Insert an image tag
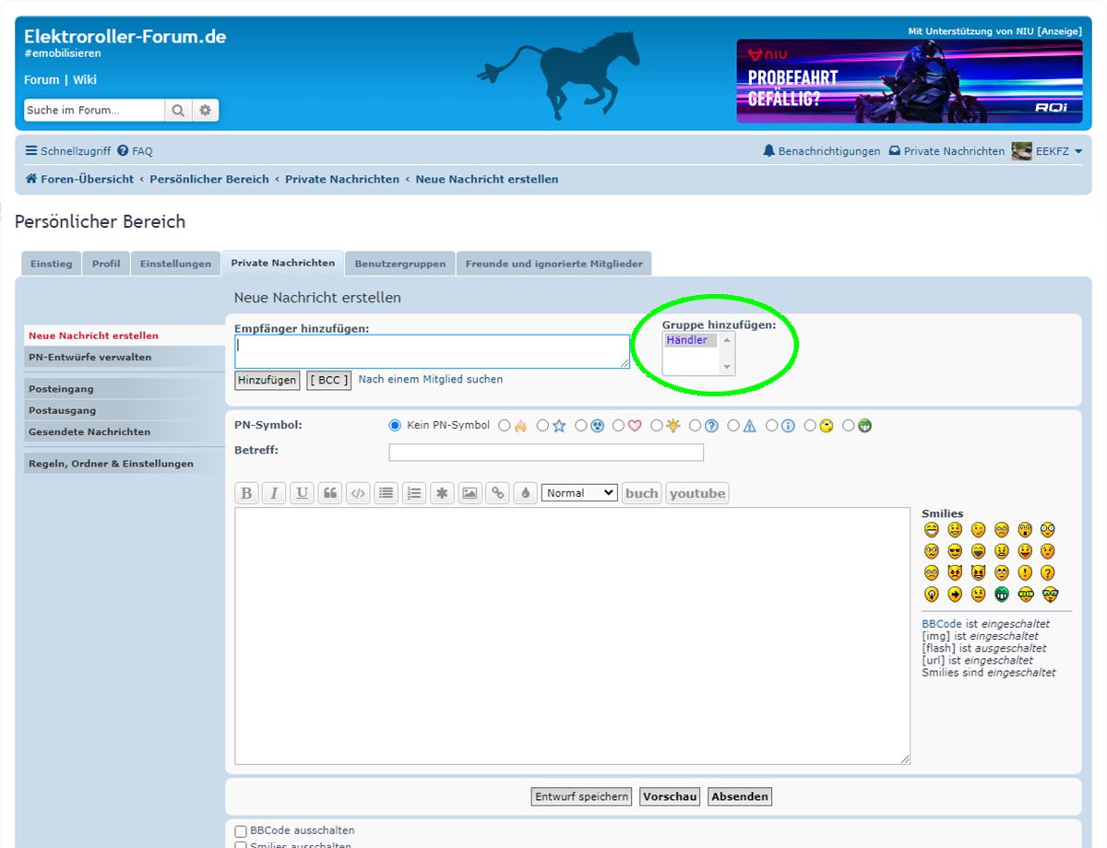1107x848 pixels. point(470,493)
